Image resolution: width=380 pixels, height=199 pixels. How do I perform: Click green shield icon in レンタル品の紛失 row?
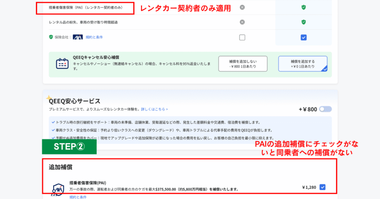click(304, 22)
